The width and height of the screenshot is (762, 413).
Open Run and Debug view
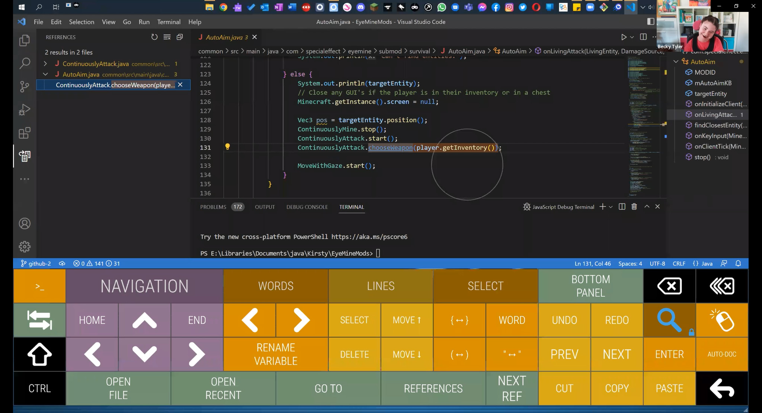click(x=25, y=110)
